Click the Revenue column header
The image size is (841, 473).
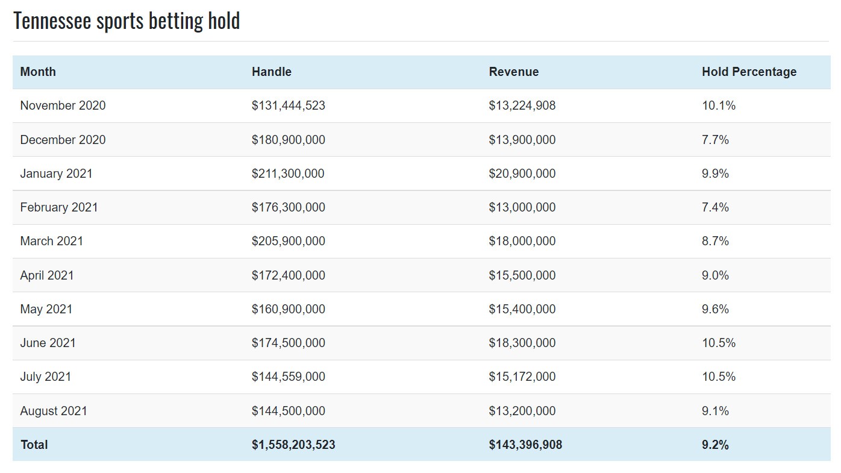coord(514,72)
